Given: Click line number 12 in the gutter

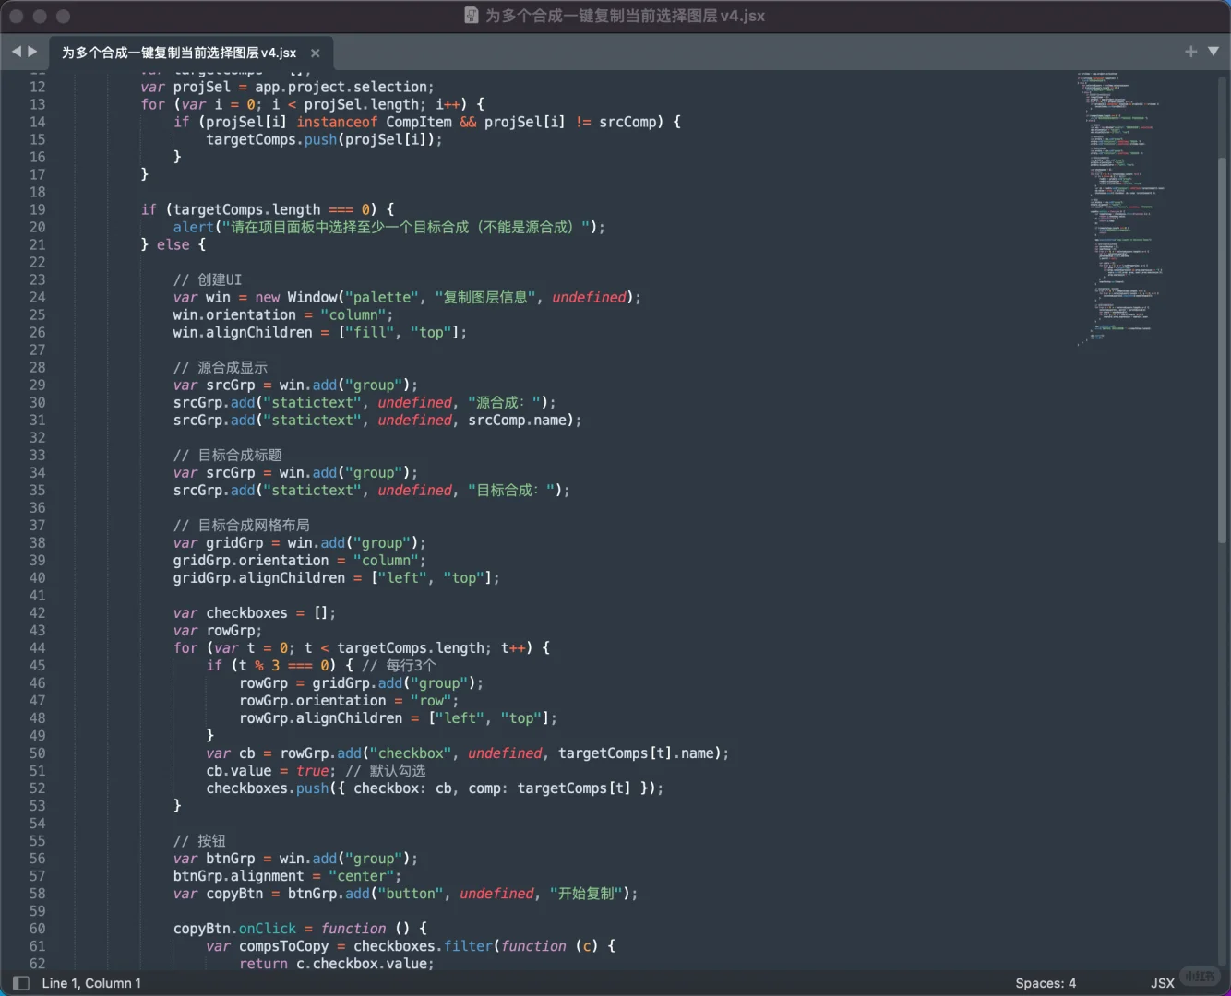Looking at the screenshot, I should tap(37, 87).
